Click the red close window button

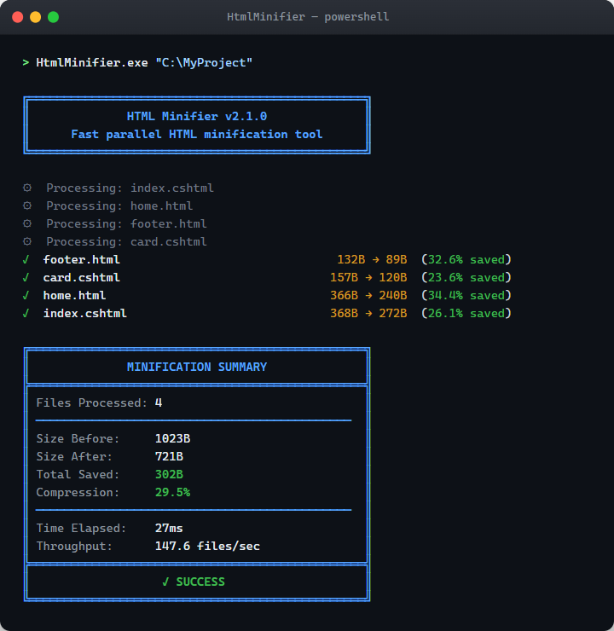[x=18, y=17]
